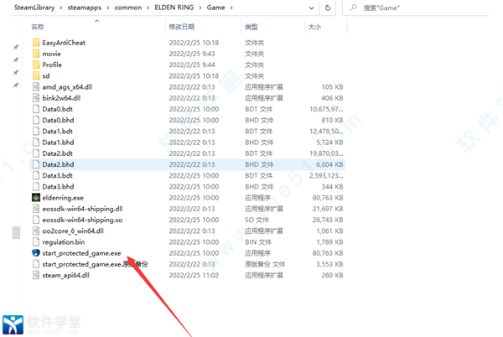Expand the chevron after steamapps breadcrumb
503x337 pixels.
pyautogui.click(x=101, y=8)
